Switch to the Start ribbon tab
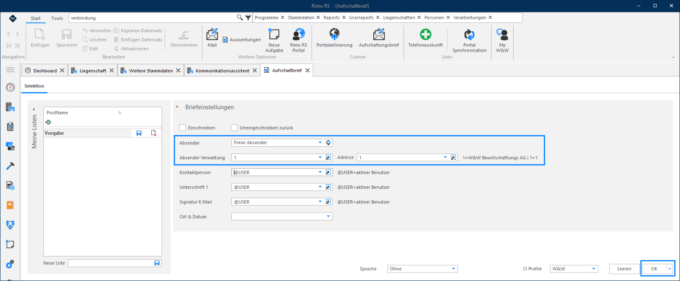Screen dimensions: 680x281 click(x=35, y=18)
